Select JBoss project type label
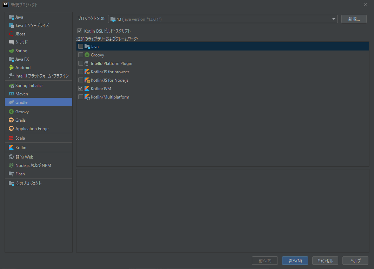Screen dimensions: 374x269 point(20,34)
